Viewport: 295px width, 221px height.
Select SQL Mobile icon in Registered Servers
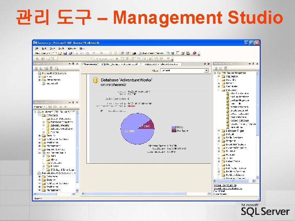[51, 68]
